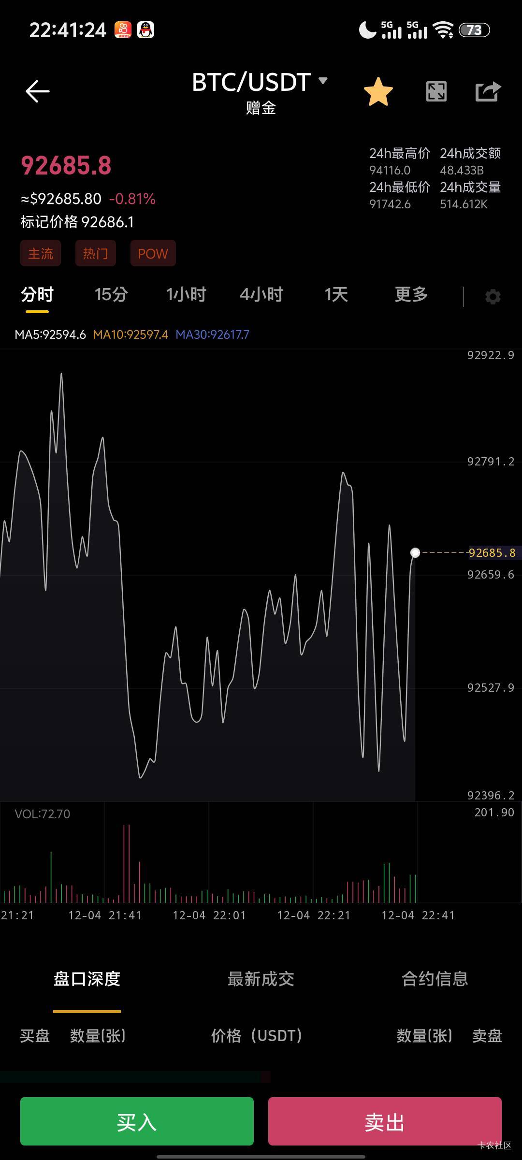Tap the POW tag
The image size is (522, 1160).
pos(153,253)
